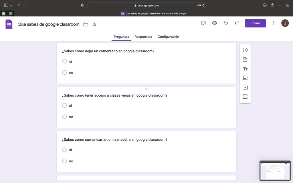Viewport: 293px width, 183px height.
Task: Open the Configuración tab
Action: pyautogui.click(x=168, y=37)
